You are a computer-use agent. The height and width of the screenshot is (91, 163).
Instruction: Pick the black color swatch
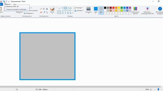pos(105,8)
